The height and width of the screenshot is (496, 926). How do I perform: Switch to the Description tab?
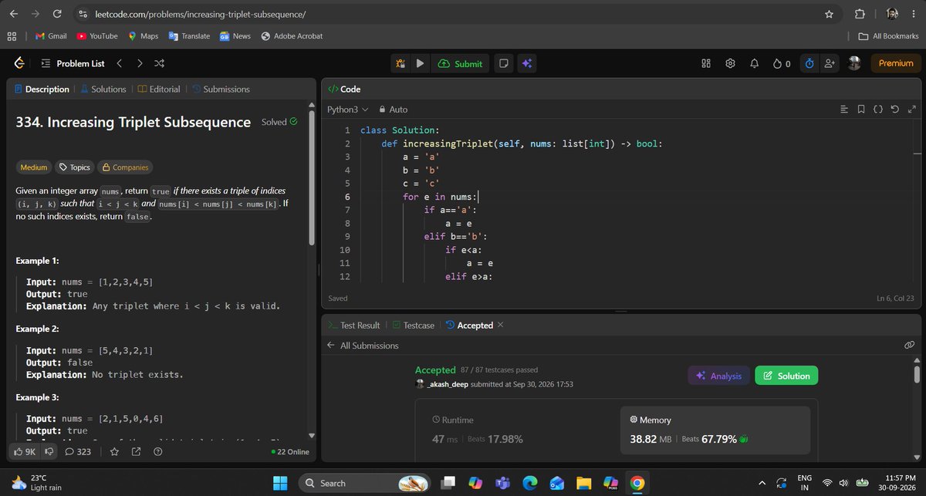pyautogui.click(x=42, y=89)
